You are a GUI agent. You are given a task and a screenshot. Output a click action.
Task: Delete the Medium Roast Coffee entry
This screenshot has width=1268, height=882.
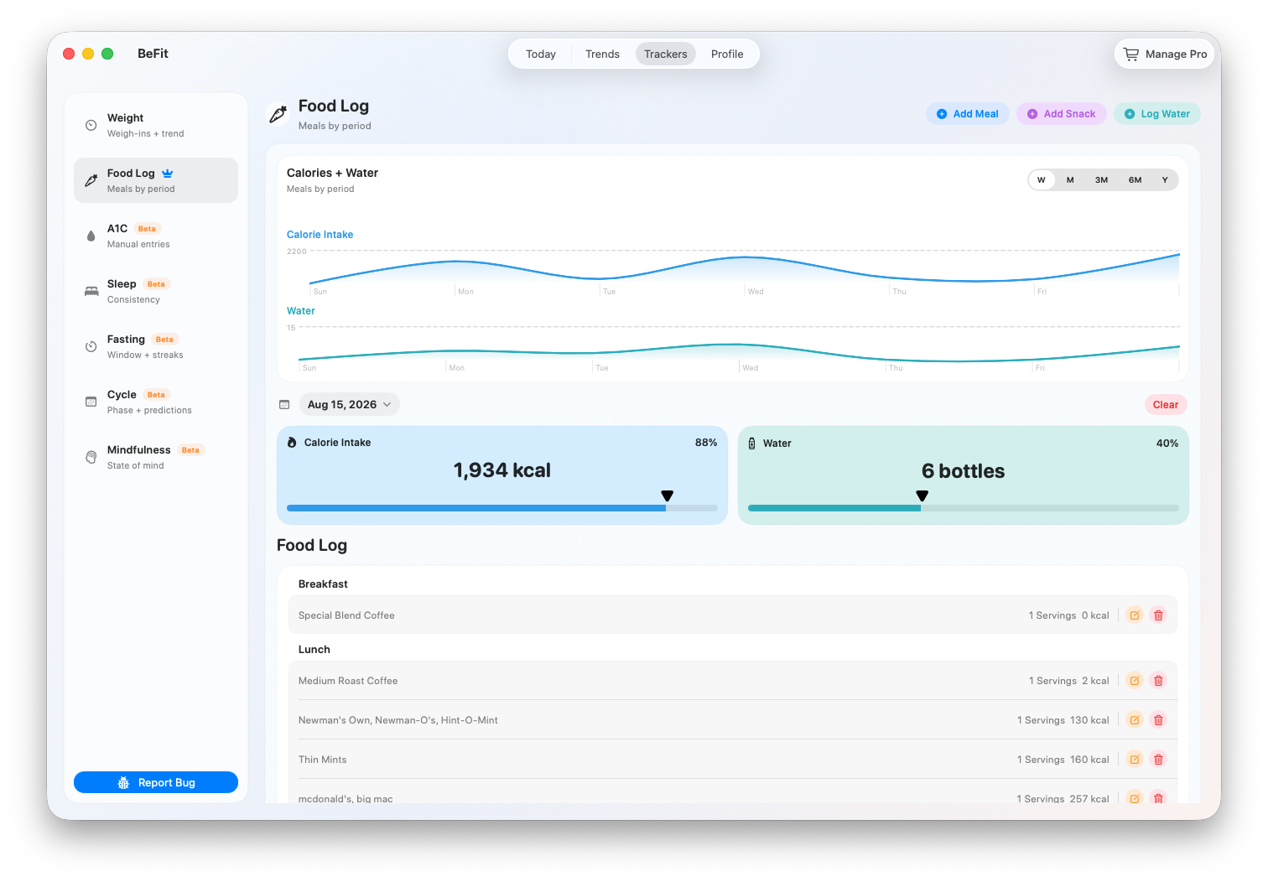pyautogui.click(x=1158, y=681)
